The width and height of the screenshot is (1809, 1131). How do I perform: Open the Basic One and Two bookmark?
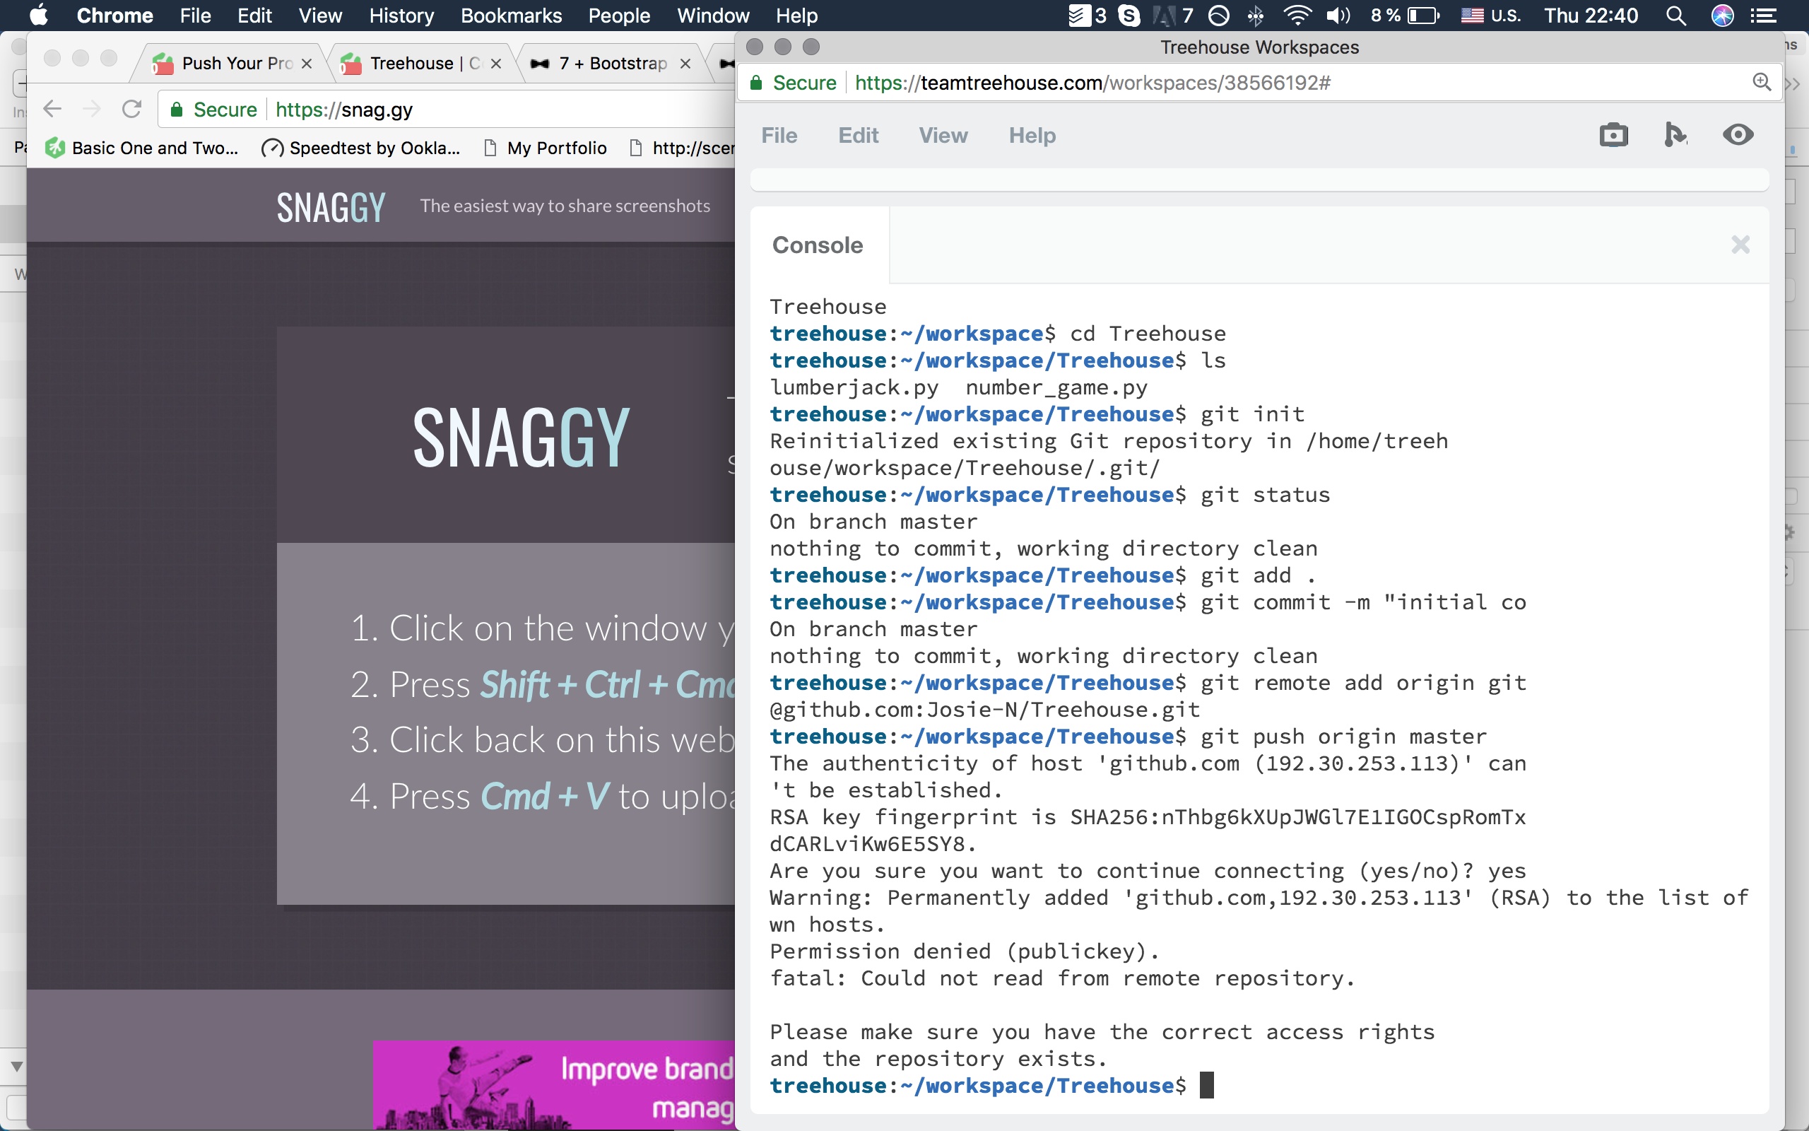(142, 148)
